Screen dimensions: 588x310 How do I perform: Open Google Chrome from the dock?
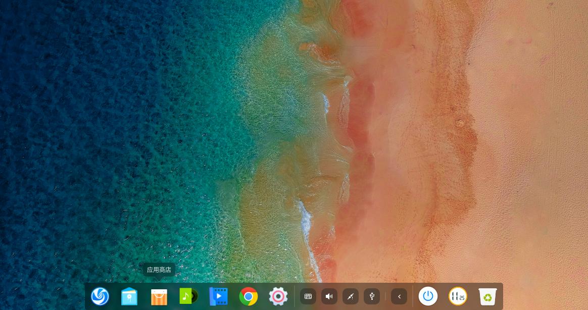[x=248, y=296]
